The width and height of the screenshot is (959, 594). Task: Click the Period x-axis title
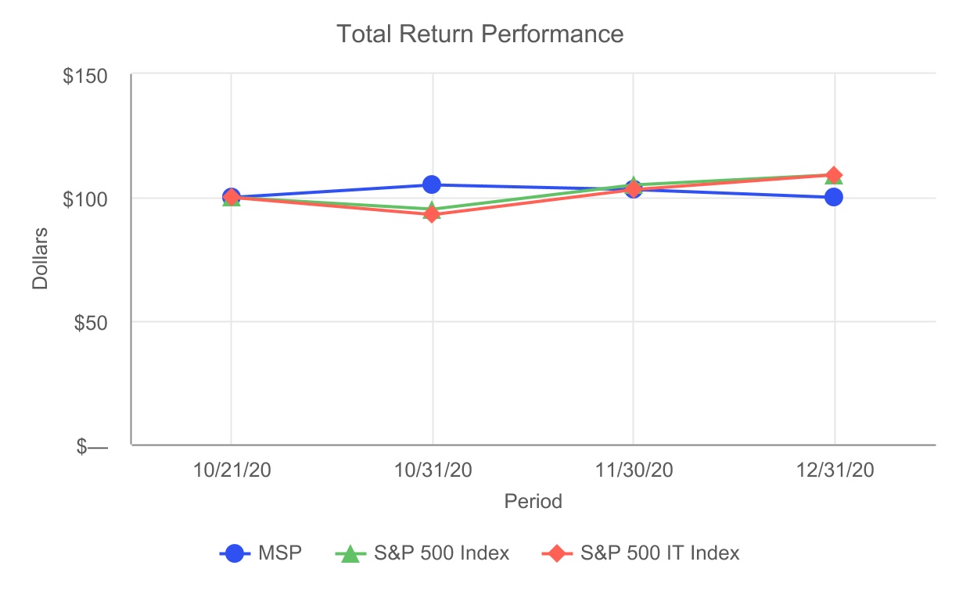pos(533,501)
